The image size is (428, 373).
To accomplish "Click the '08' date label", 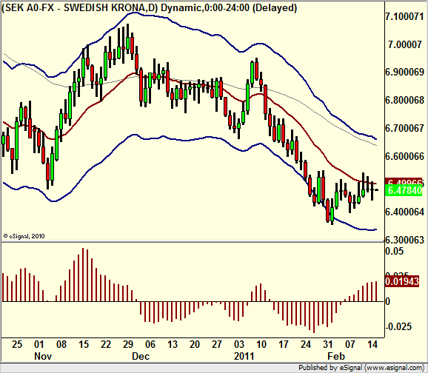I will click(x=61, y=345).
